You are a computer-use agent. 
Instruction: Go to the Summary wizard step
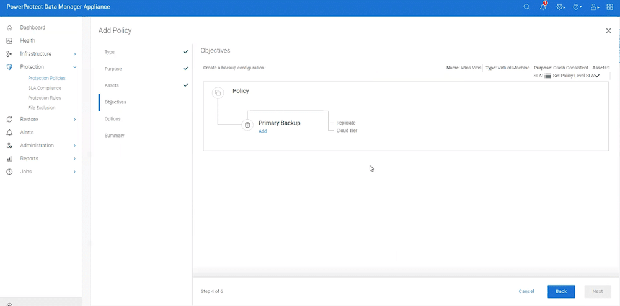pos(114,136)
